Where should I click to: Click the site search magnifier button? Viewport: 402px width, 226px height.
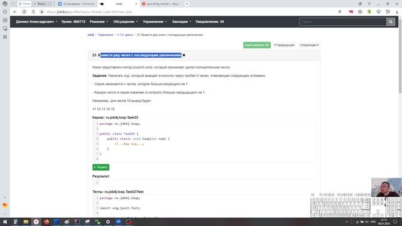[x=391, y=22]
